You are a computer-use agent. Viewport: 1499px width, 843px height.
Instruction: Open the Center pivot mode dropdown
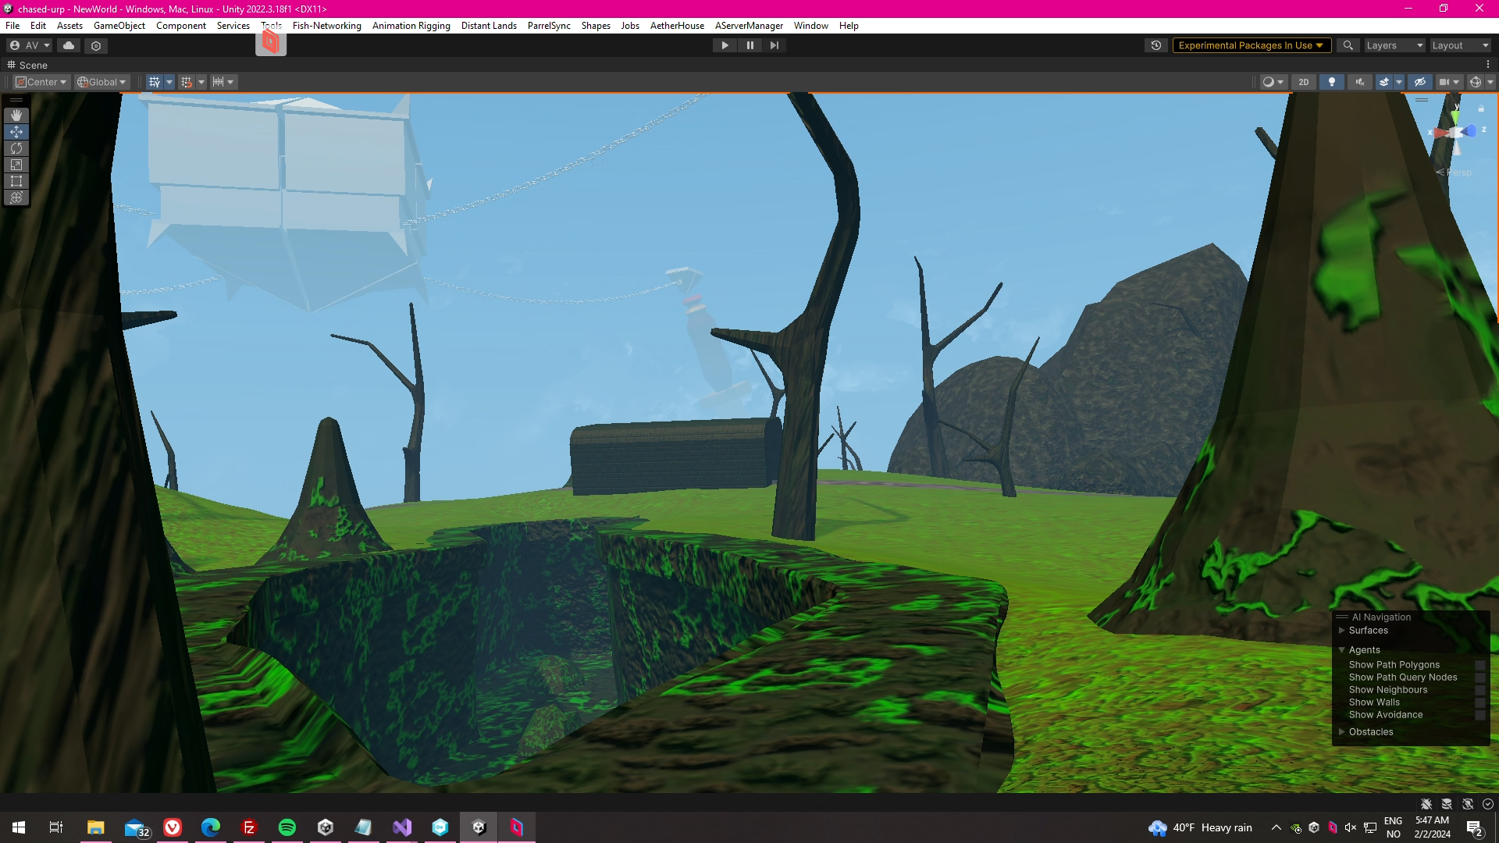(x=42, y=82)
